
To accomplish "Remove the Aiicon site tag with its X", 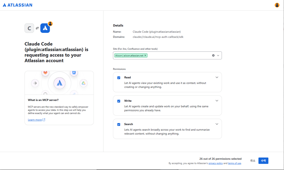I will coord(145,55).
